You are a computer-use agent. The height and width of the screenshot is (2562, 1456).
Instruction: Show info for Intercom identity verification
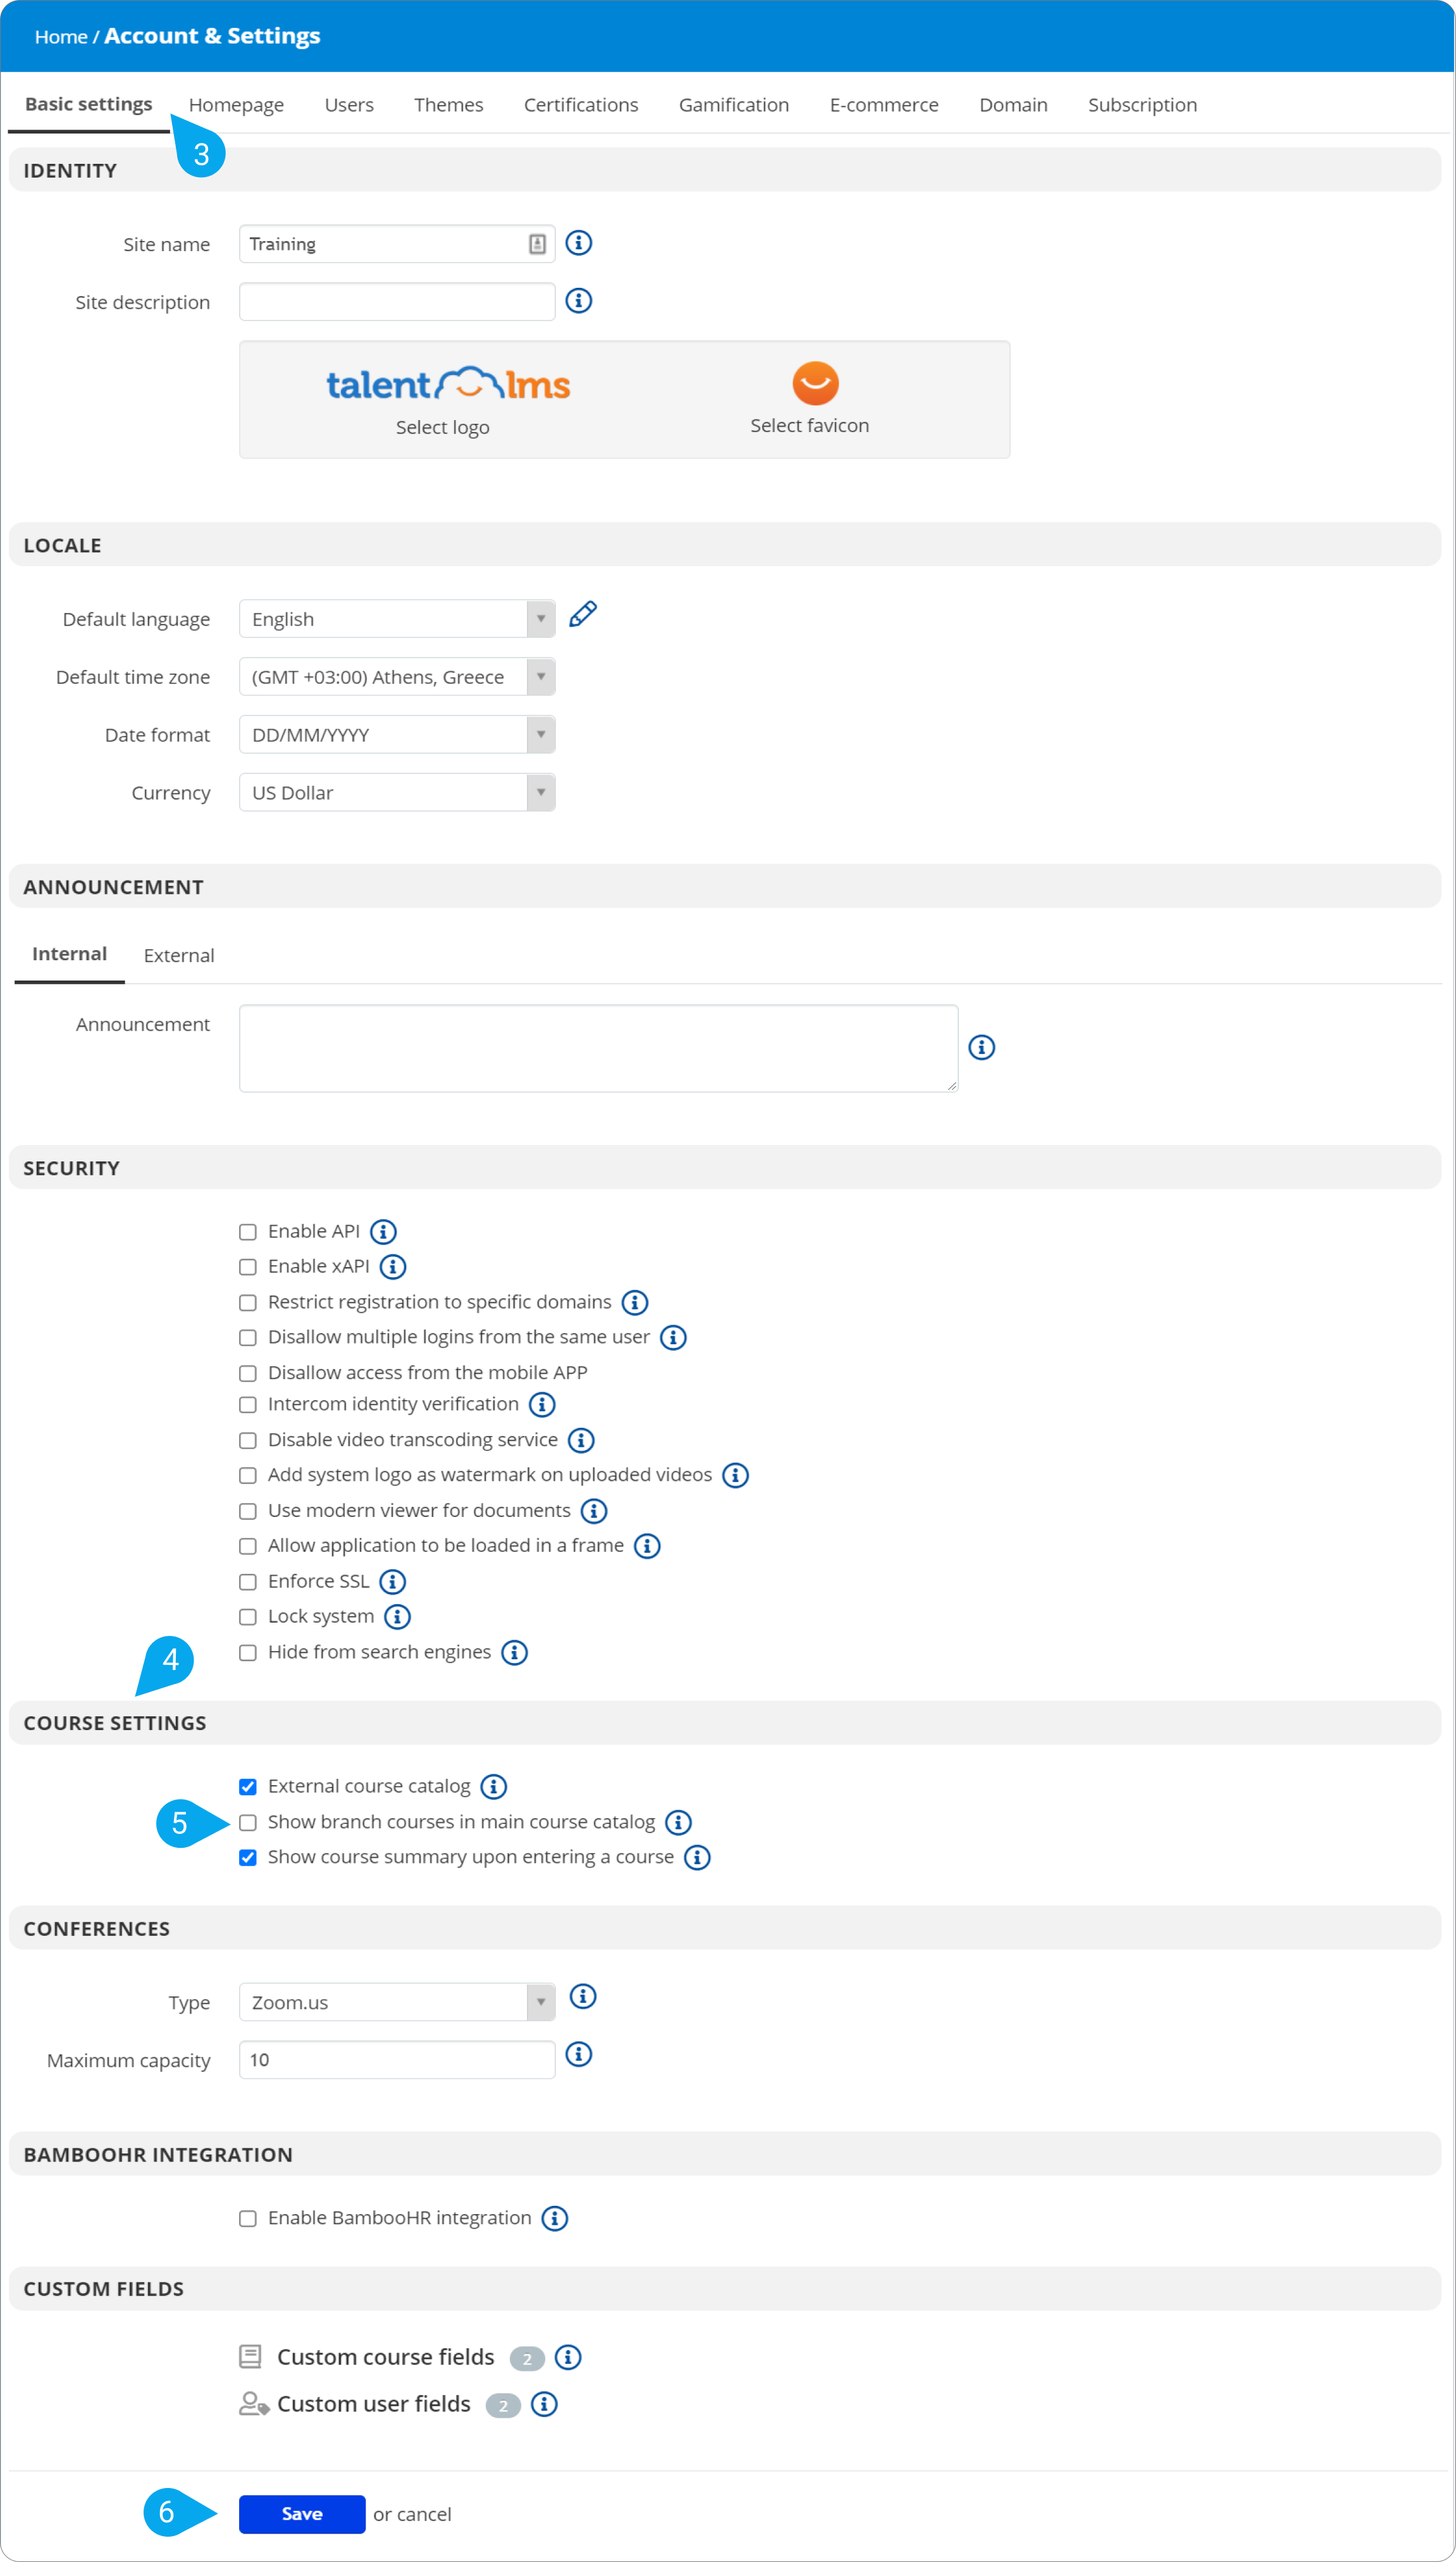click(542, 1404)
